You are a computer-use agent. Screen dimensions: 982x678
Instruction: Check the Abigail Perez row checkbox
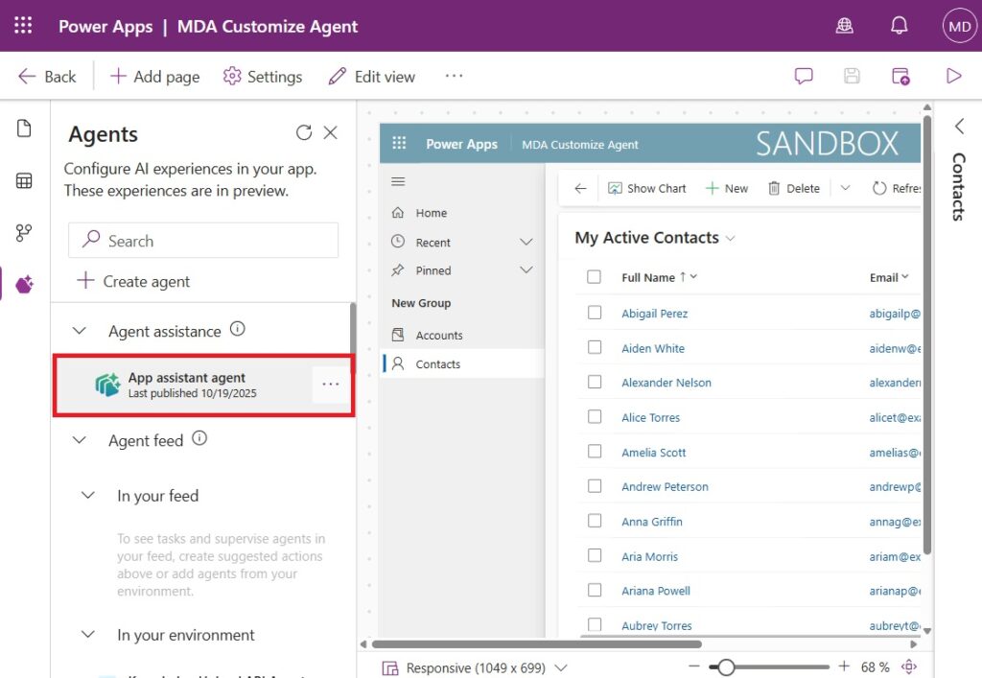[595, 313]
